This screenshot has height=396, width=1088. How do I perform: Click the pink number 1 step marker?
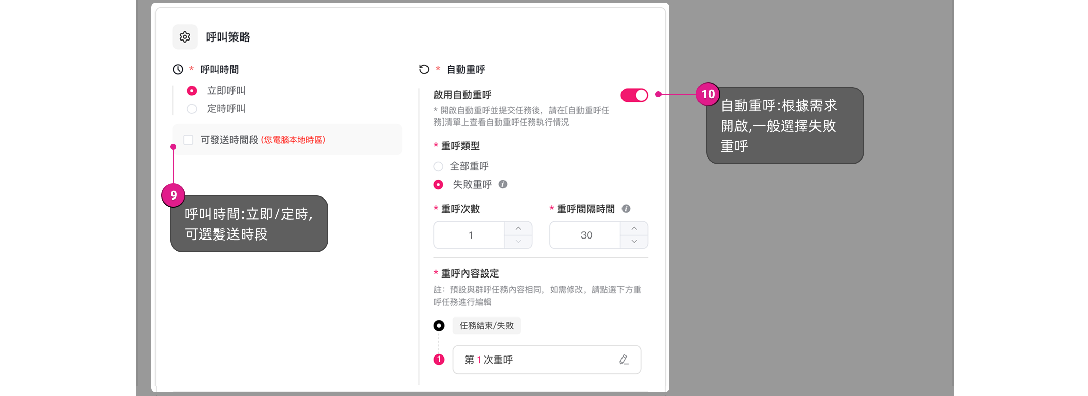pyautogui.click(x=439, y=360)
